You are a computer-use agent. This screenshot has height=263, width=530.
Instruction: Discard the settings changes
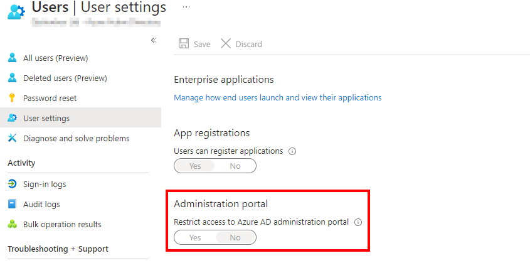[241, 44]
